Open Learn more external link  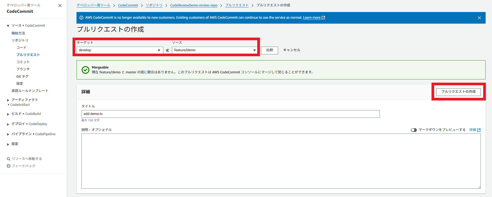[x=314, y=18]
